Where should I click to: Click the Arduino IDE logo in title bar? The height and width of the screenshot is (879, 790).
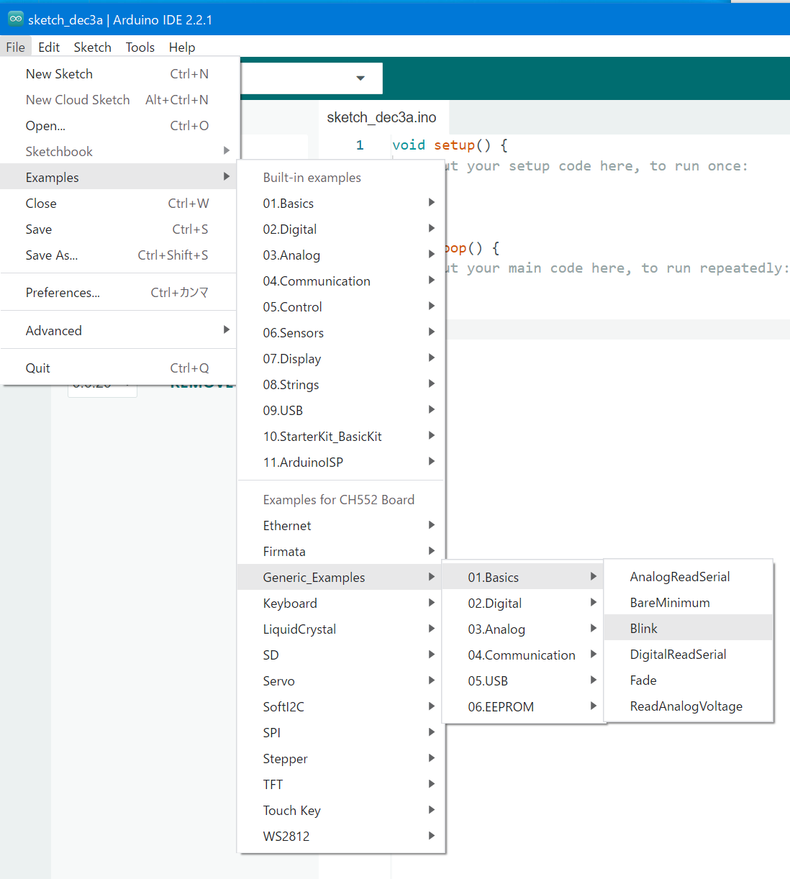click(x=15, y=19)
